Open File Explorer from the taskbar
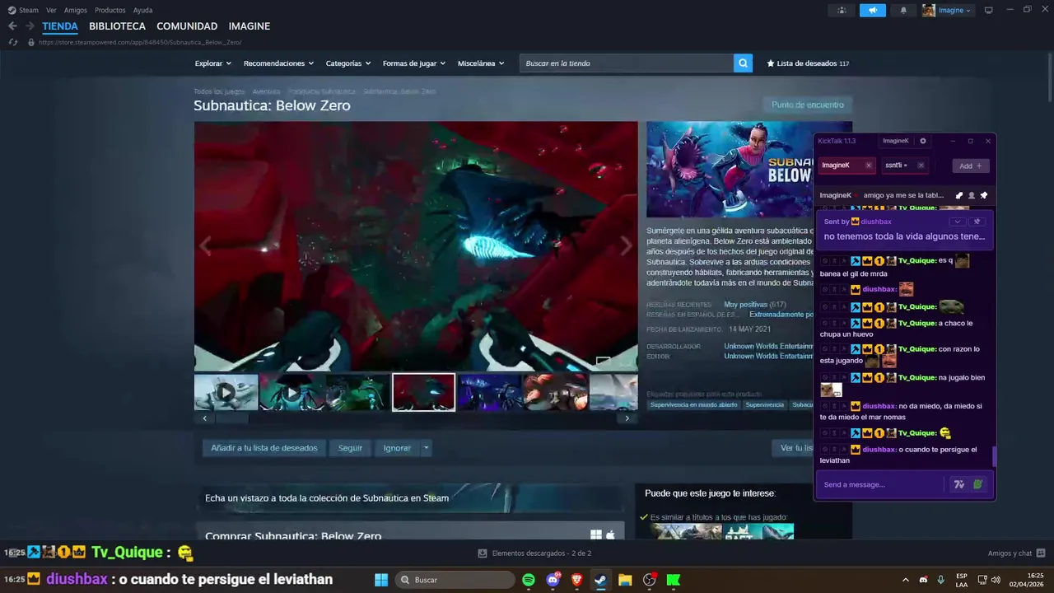Screen dimensions: 1054x593 click(625, 580)
